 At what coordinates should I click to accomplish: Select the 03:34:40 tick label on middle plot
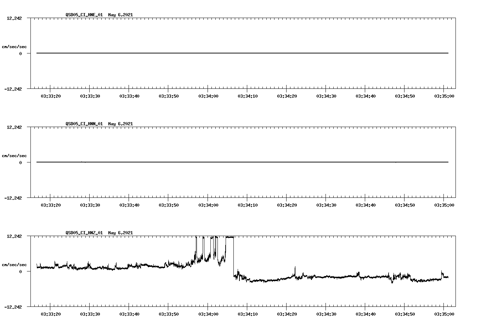coord(366,204)
